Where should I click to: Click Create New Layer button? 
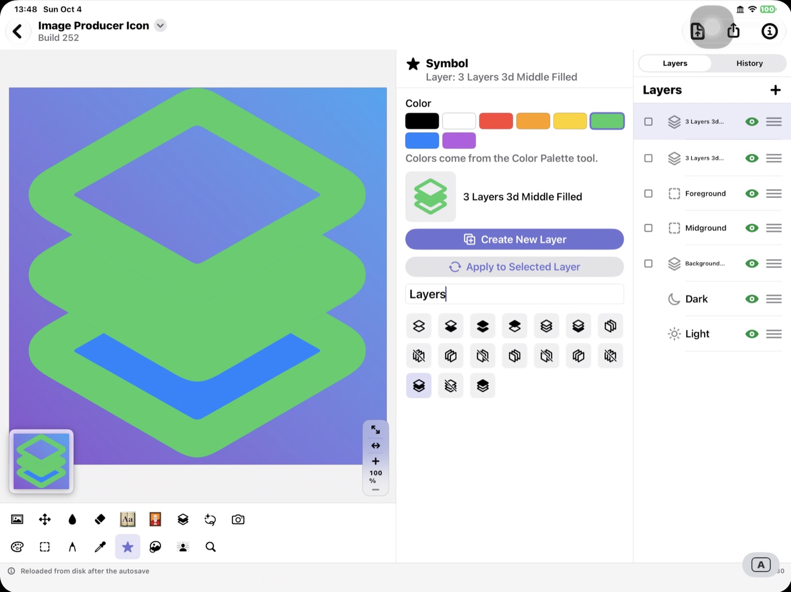click(x=515, y=239)
